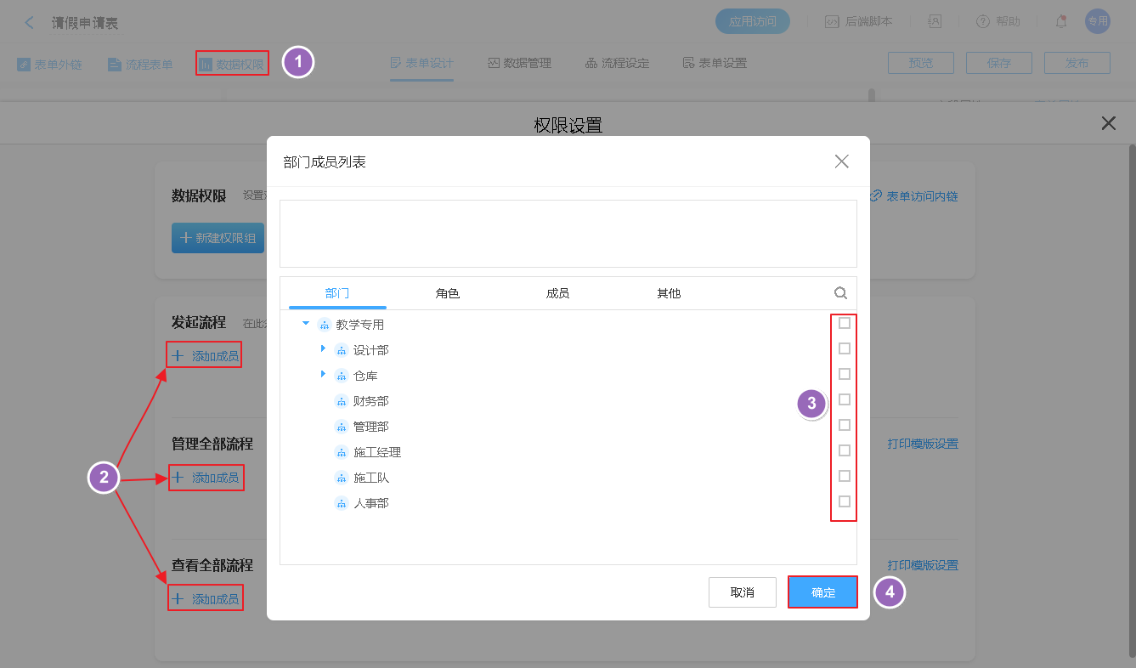This screenshot has width=1136, height=668.
Task: Close the 部门成员列表 dialog
Action: coord(841,161)
